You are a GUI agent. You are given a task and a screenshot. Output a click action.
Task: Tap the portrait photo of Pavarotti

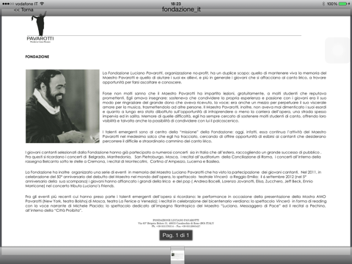point(62,106)
